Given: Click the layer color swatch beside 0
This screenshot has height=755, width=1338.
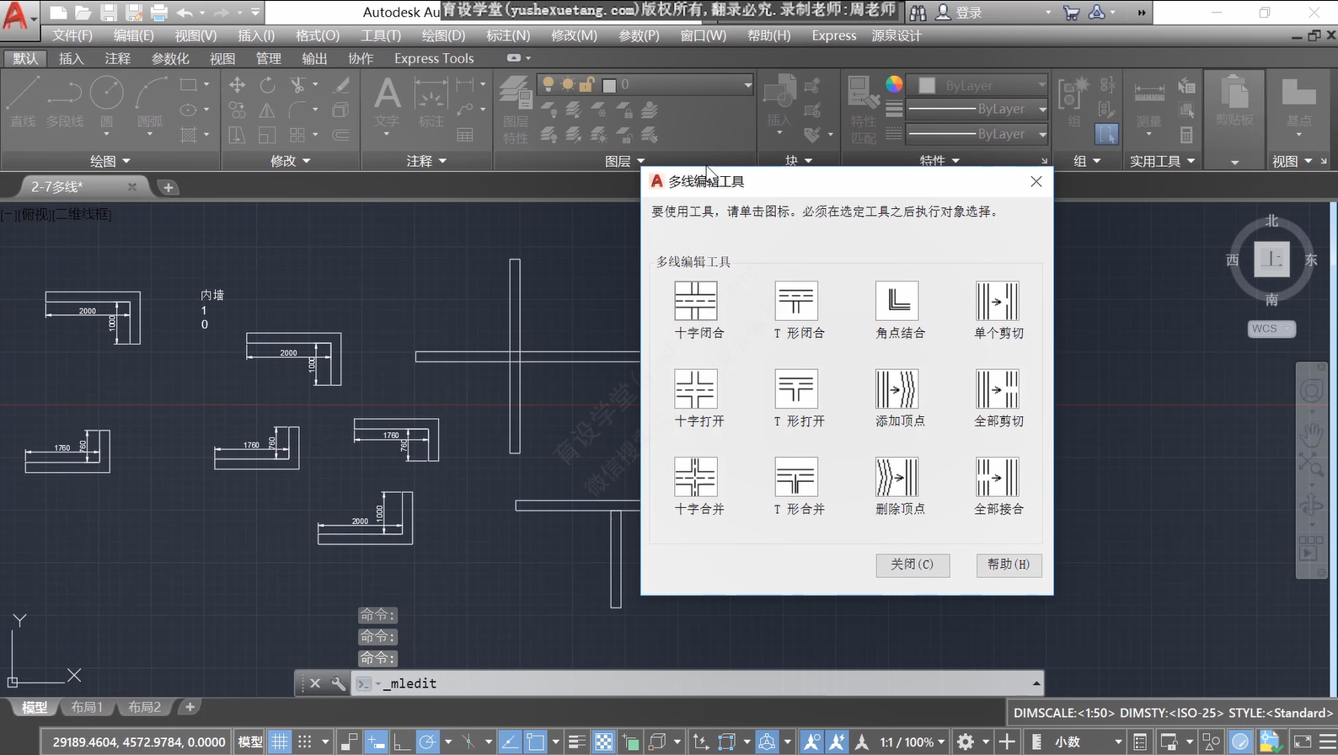Looking at the screenshot, I should click(609, 85).
